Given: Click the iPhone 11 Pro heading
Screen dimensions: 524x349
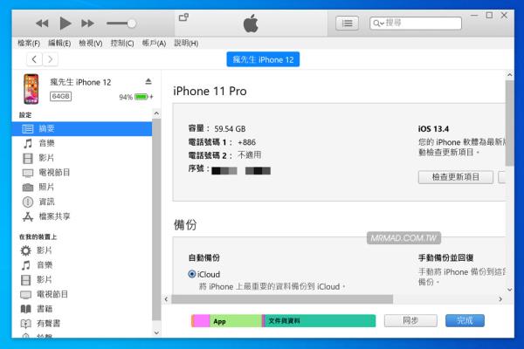Looking at the screenshot, I should [210, 91].
